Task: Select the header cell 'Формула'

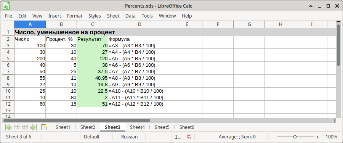Action: (139, 39)
